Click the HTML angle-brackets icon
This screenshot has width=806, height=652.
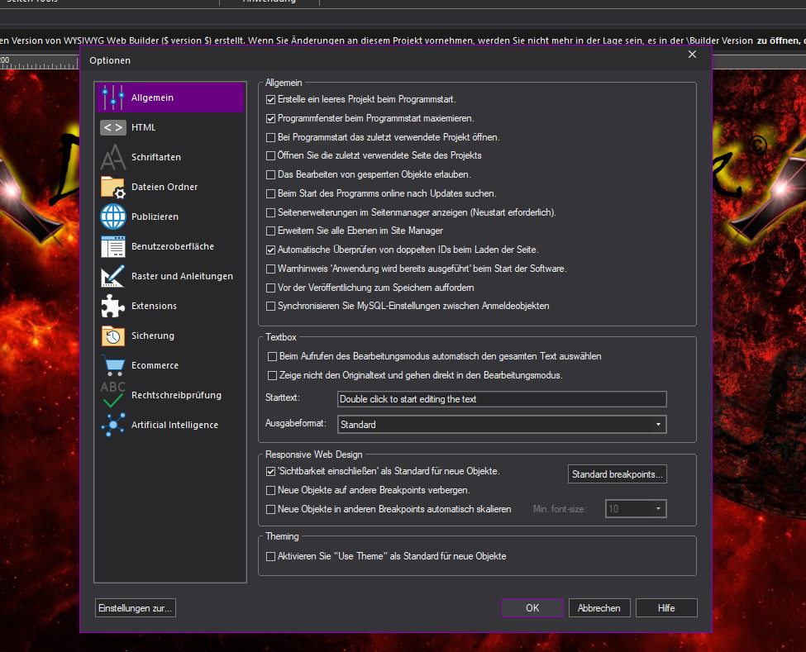(x=113, y=127)
